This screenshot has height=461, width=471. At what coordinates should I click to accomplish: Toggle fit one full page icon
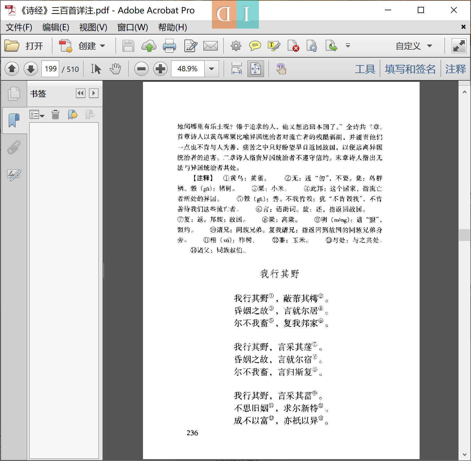pos(255,69)
